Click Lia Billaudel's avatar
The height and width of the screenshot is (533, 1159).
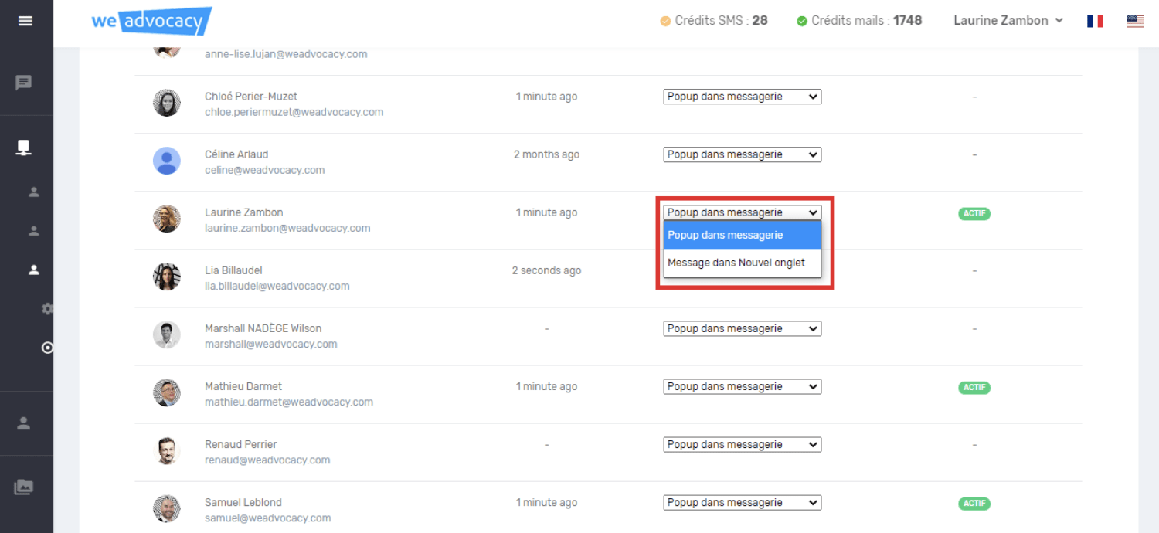(167, 277)
